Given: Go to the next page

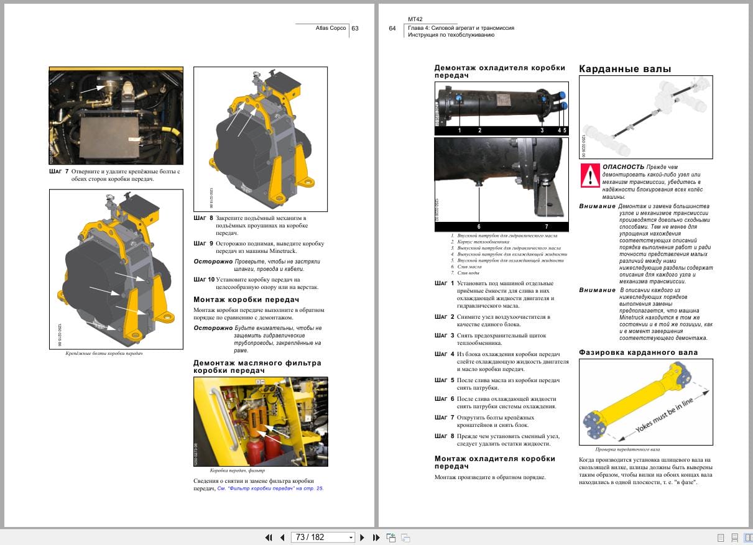Looking at the screenshot, I should [x=363, y=537].
